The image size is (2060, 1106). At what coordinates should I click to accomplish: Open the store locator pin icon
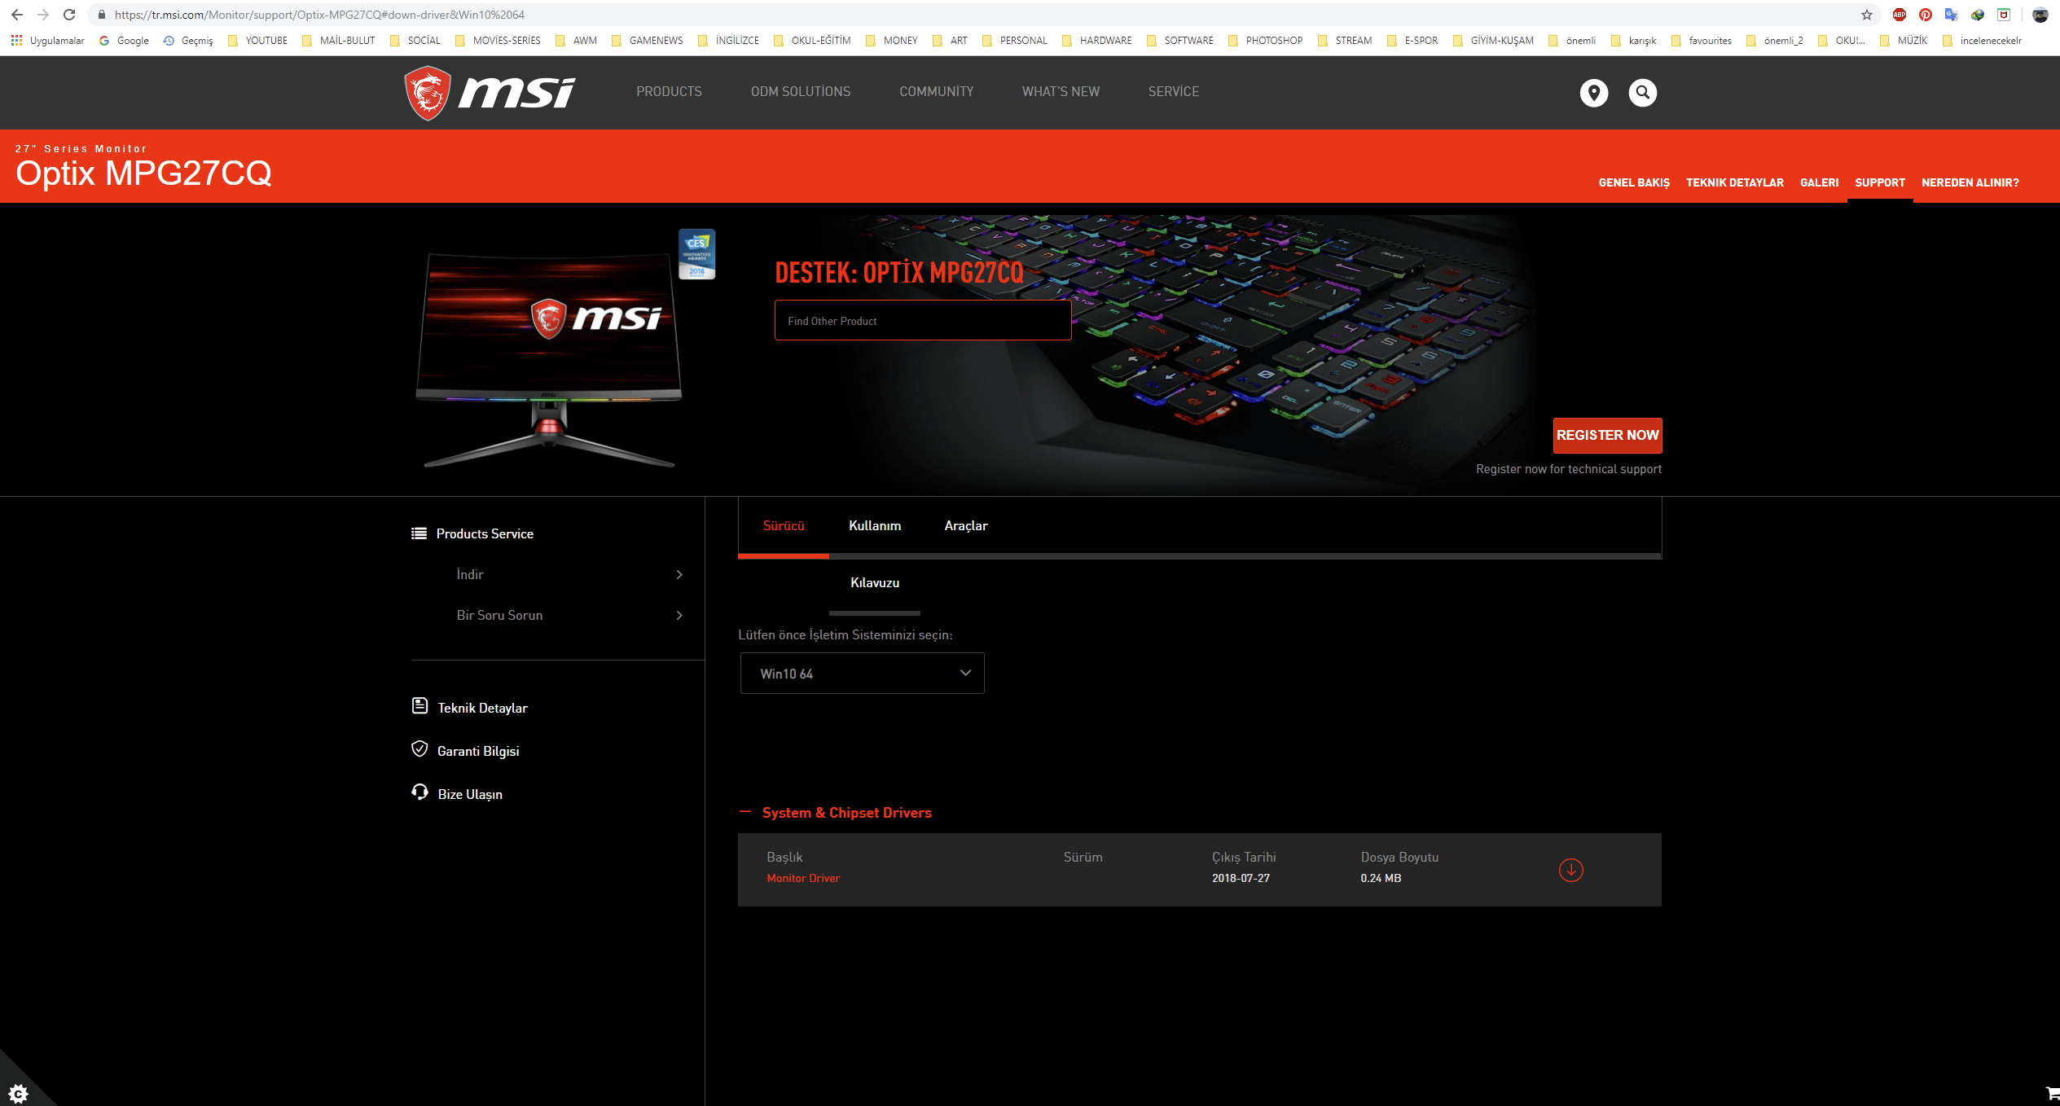coord(1593,93)
